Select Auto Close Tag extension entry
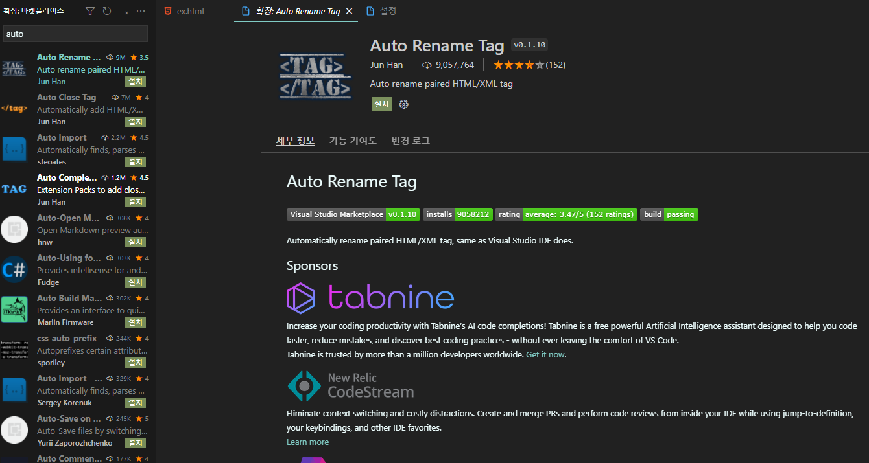This screenshot has height=463, width=869. tap(78, 109)
